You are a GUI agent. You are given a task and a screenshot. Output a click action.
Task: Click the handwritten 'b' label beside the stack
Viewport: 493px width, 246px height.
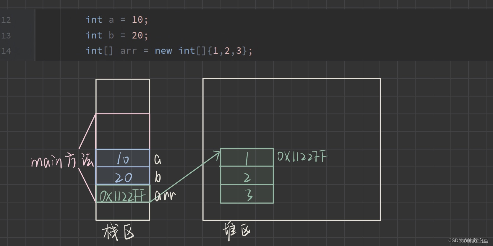click(158, 177)
